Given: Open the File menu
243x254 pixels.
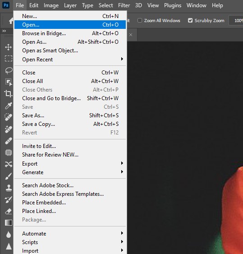Looking at the screenshot, I should point(20,5).
